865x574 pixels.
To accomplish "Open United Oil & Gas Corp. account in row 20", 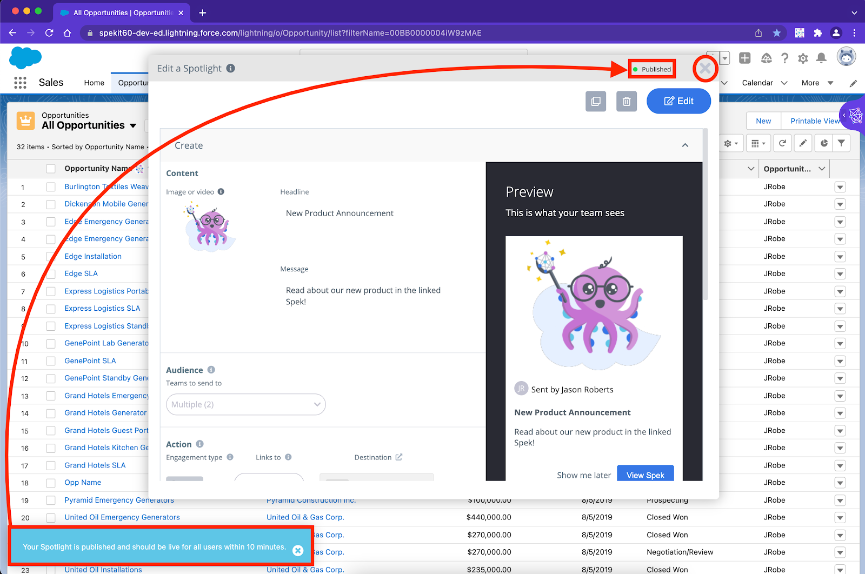I will 305,517.
